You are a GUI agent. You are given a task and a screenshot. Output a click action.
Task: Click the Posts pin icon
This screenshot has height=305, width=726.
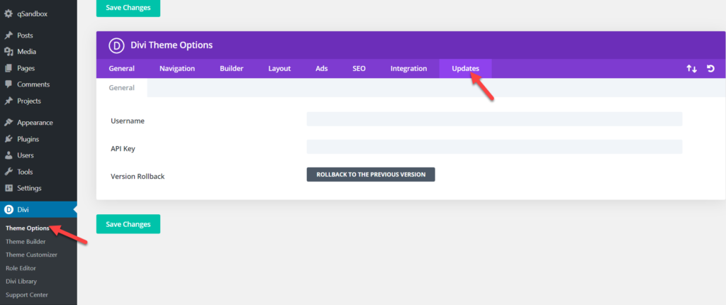click(x=9, y=35)
